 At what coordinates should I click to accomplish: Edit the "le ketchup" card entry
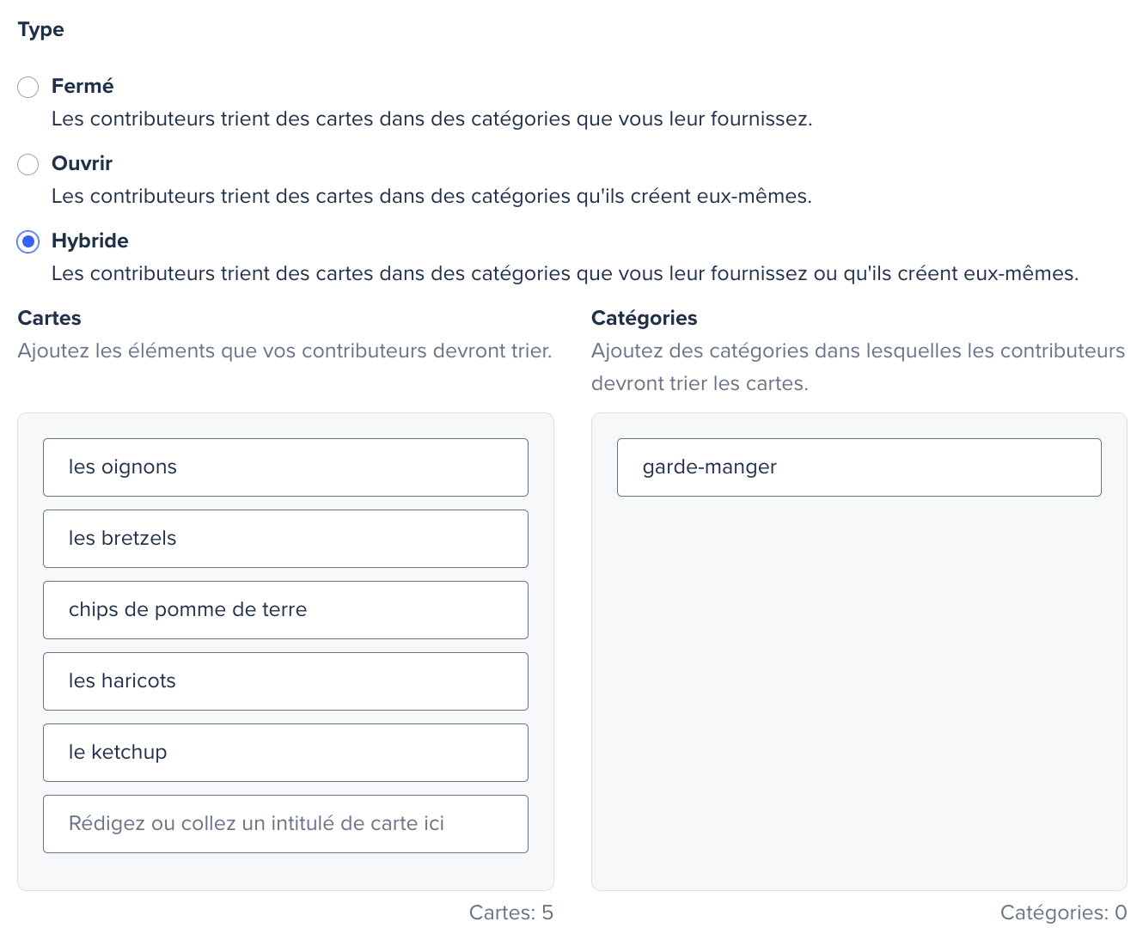pyautogui.click(x=285, y=753)
